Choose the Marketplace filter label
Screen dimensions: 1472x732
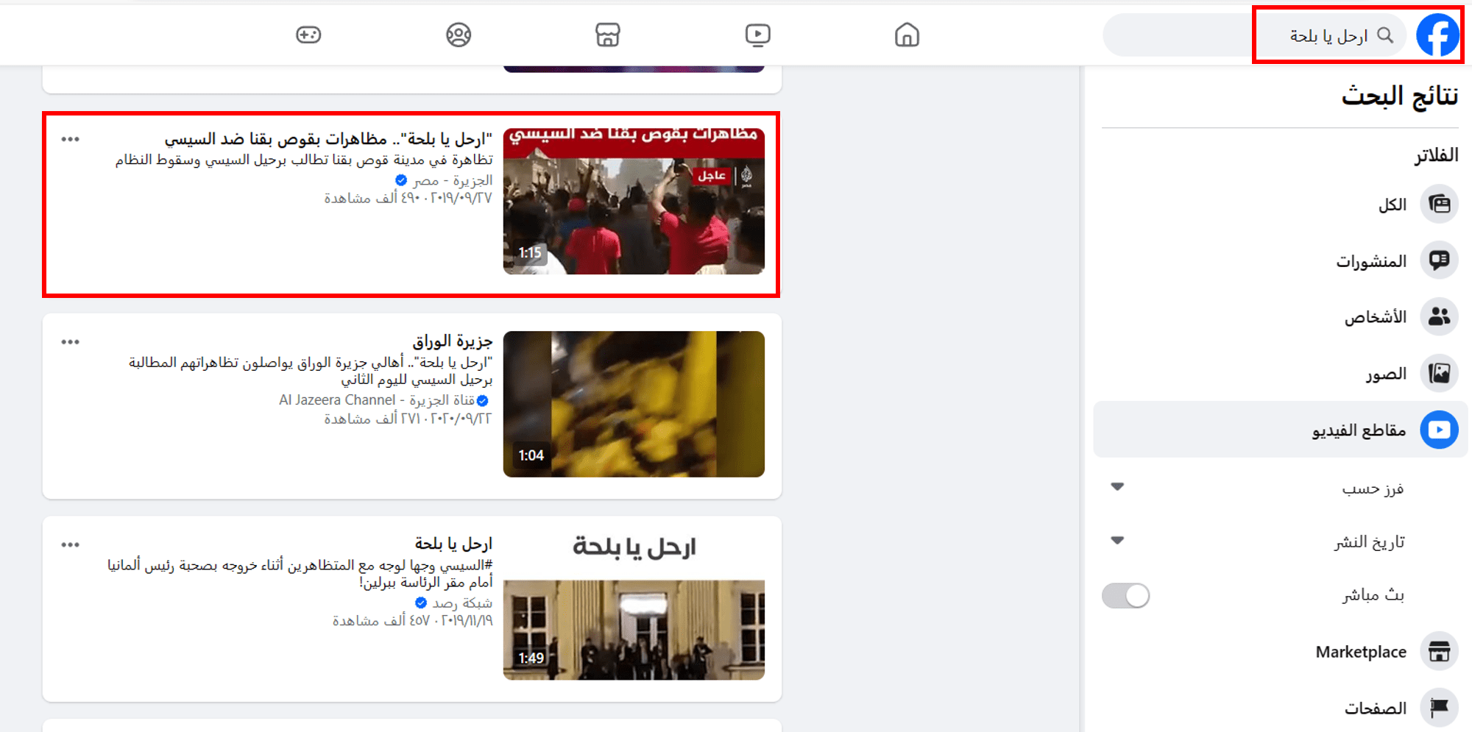pyautogui.click(x=1361, y=652)
